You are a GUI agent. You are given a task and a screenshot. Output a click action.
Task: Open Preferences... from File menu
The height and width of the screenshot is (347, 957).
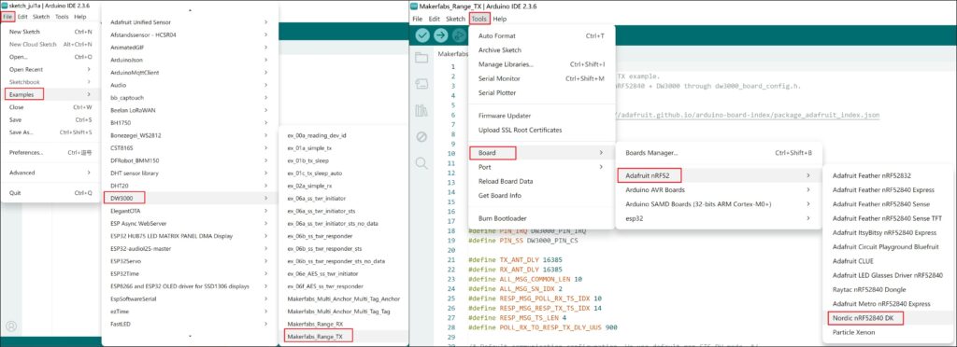pos(50,152)
